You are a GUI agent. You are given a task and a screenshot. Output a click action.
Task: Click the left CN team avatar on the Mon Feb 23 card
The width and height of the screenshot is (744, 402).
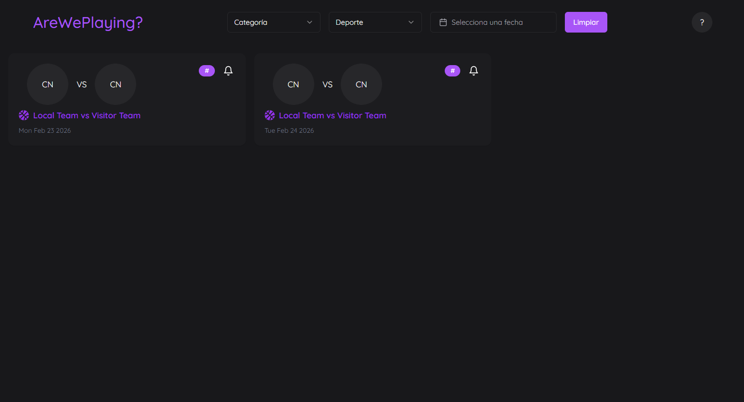[48, 84]
